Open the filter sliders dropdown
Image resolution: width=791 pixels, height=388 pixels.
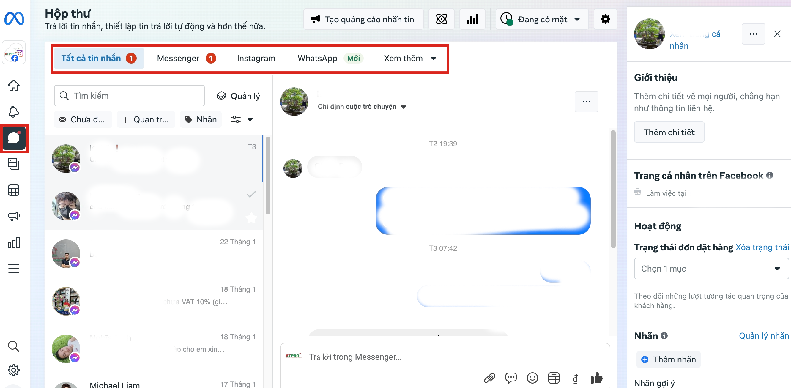[x=242, y=119]
